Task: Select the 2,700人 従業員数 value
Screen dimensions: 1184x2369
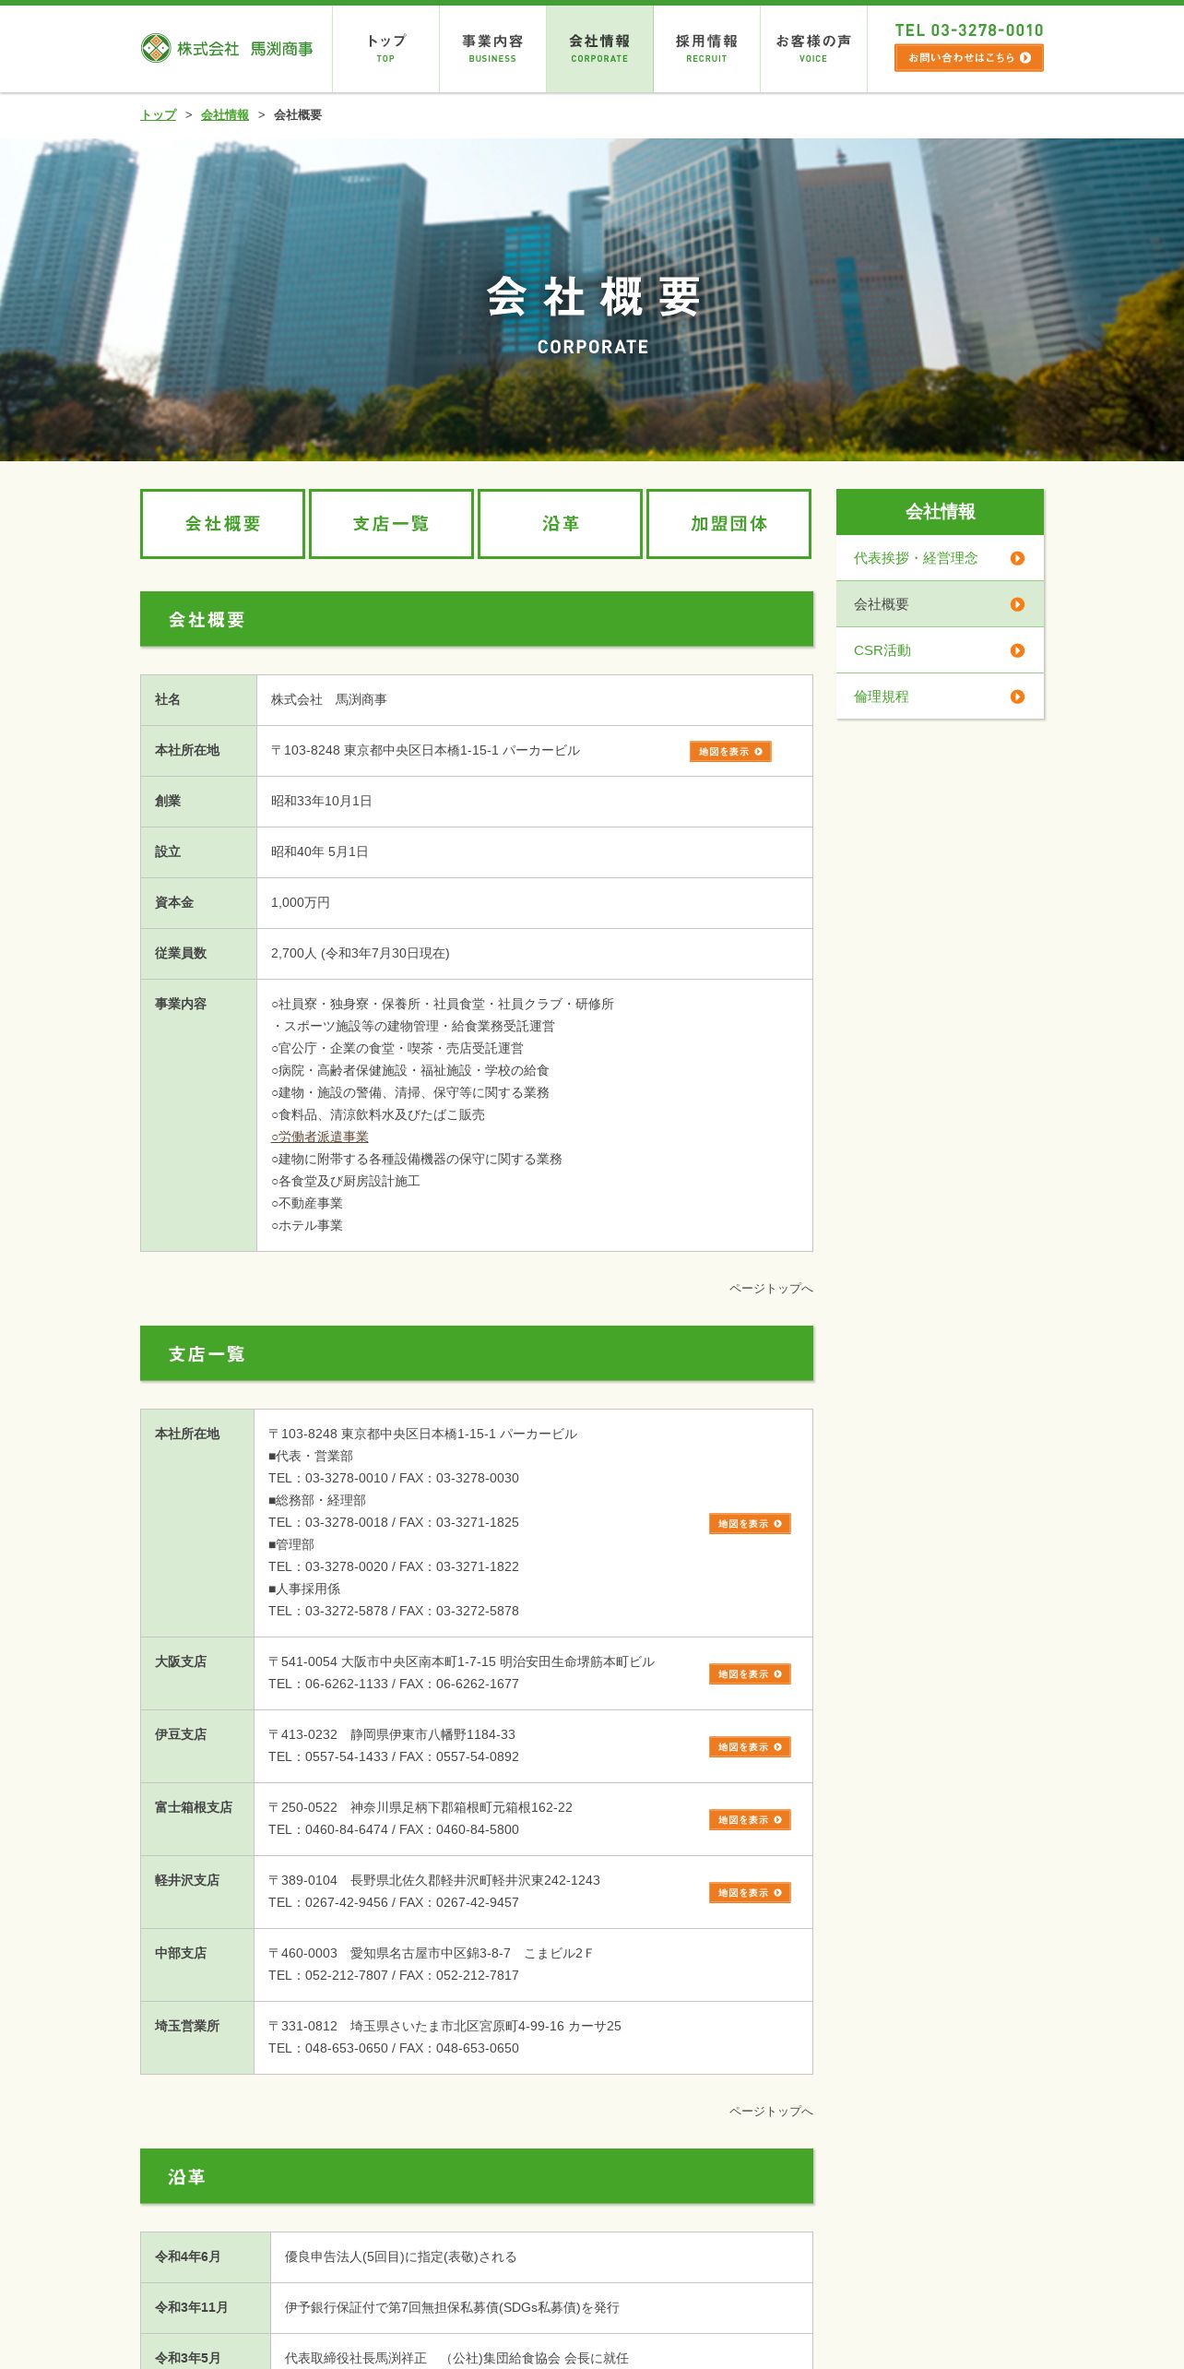Action: pos(361,954)
